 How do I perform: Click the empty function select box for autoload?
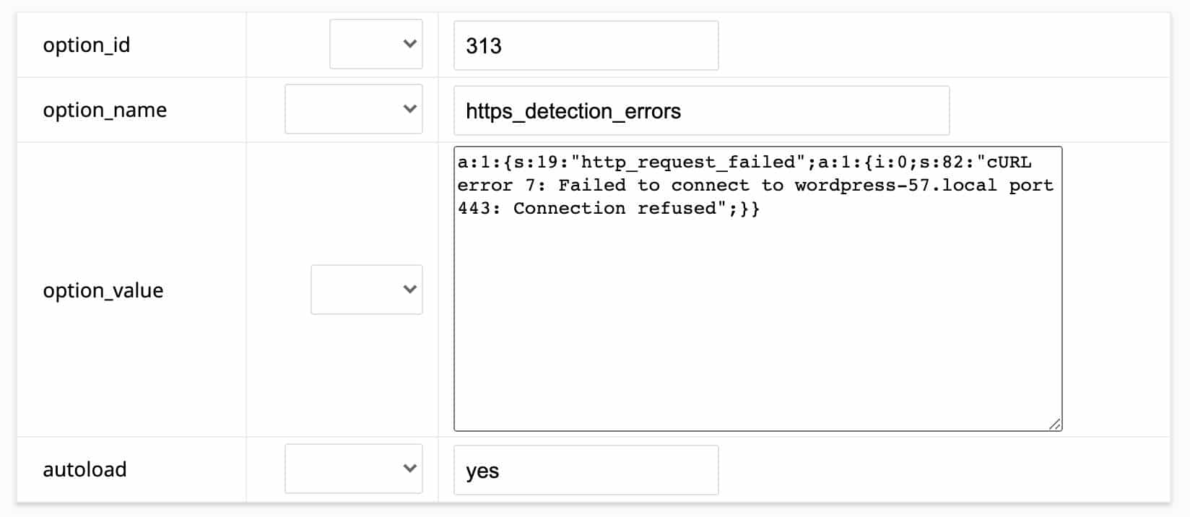click(354, 469)
